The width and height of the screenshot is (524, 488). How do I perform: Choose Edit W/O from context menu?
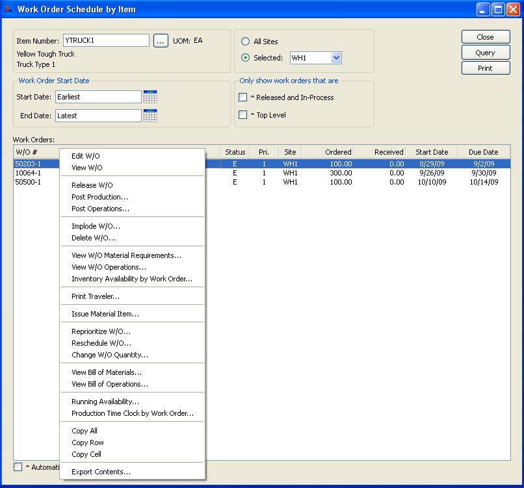coord(86,156)
